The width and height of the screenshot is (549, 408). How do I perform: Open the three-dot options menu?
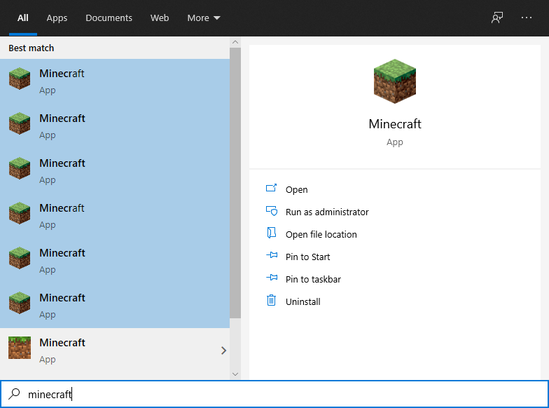click(527, 18)
